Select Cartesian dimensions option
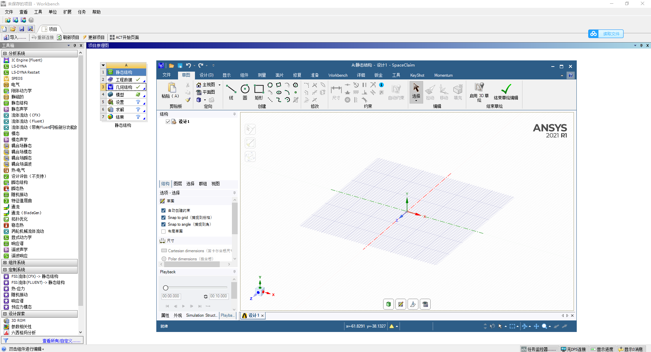The image size is (651, 352). (196, 251)
